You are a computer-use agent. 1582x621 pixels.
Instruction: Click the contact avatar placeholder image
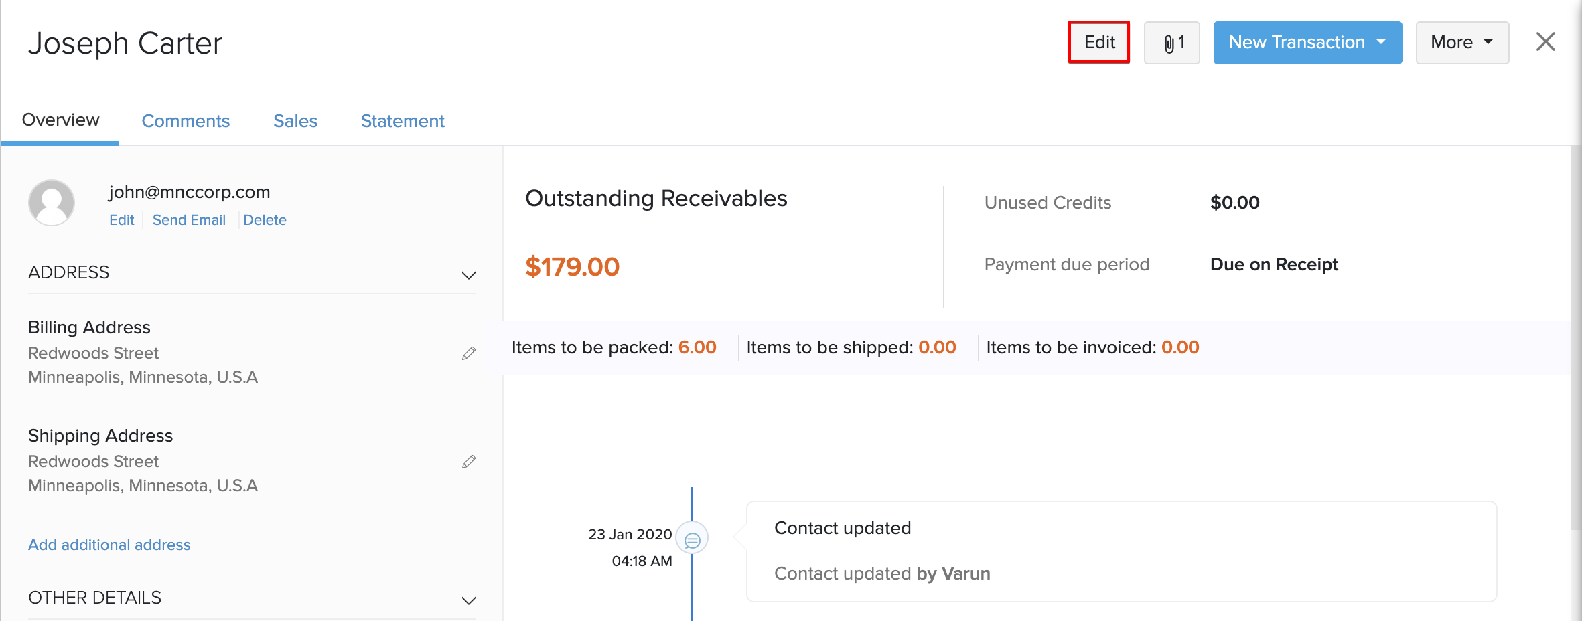click(x=52, y=203)
